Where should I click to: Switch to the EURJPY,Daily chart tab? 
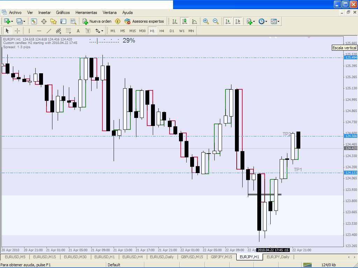(x=278, y=257)
